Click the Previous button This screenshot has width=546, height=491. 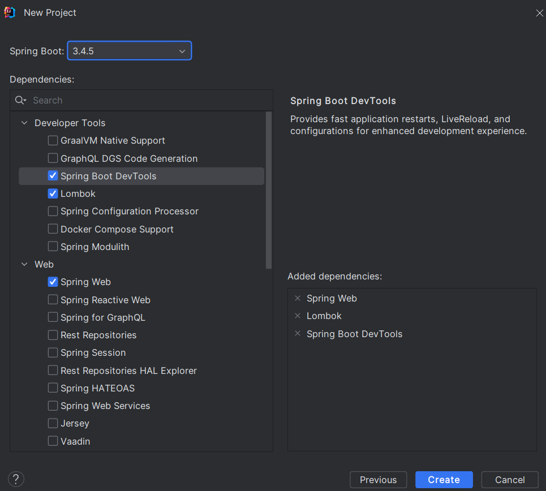click(x=378, y=480)
